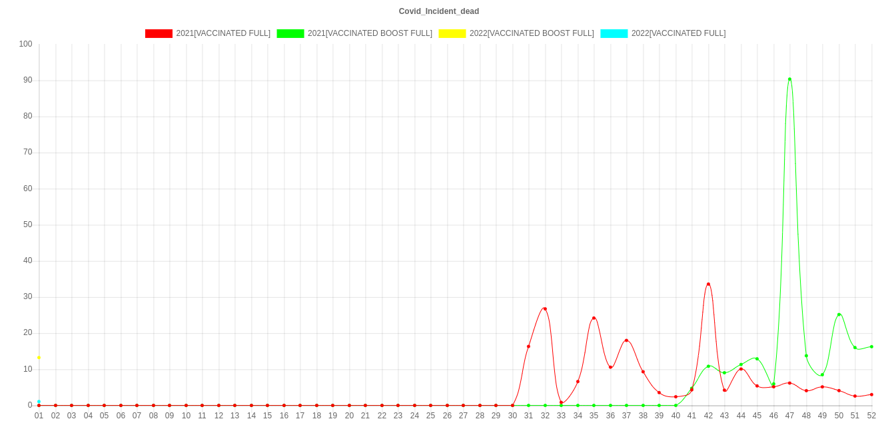878x439 pixels.
Task: Toggle the 2022[VACCINATED BOOST FULL] legend label text
Action: 531,33
